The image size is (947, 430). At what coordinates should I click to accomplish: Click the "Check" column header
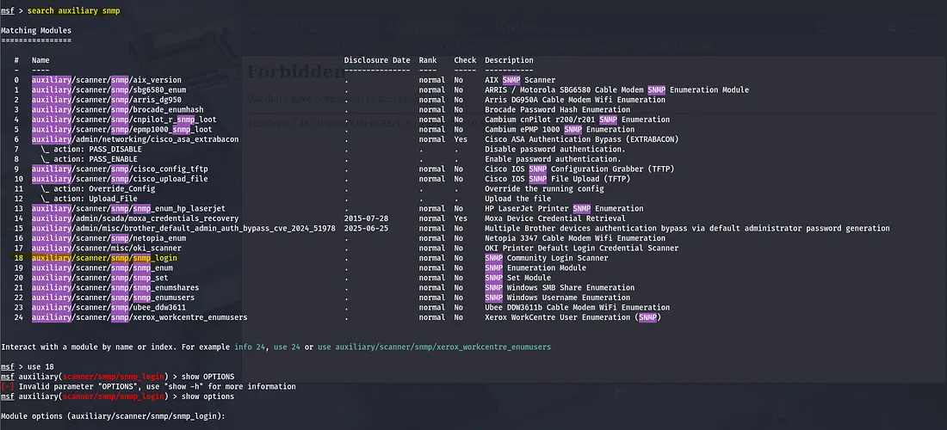coord(465,60)
